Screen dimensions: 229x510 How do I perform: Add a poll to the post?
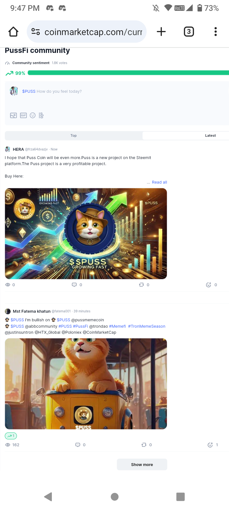tap(41, 115)
